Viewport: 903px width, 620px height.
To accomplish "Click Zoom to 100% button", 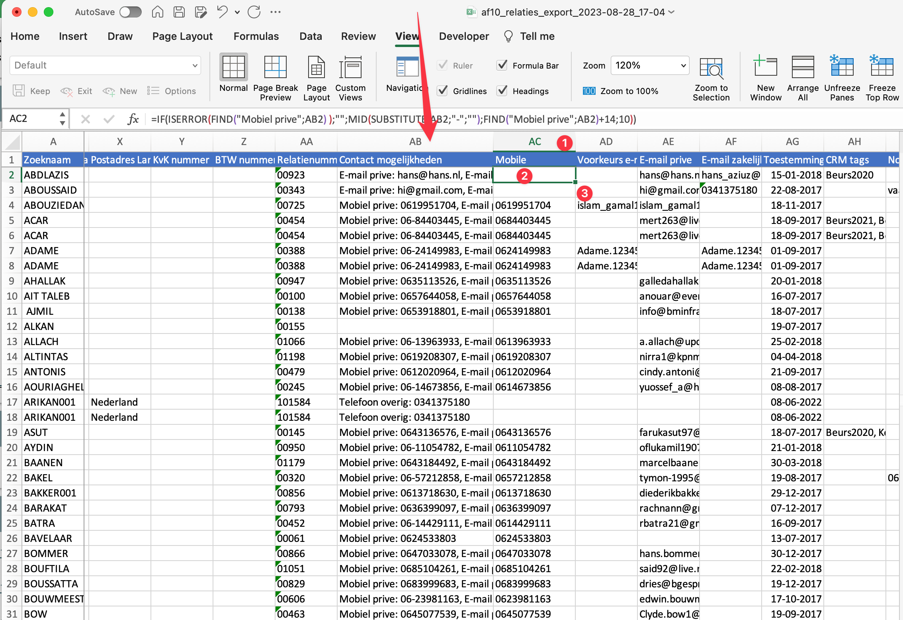I will click(x=620, y=91).
